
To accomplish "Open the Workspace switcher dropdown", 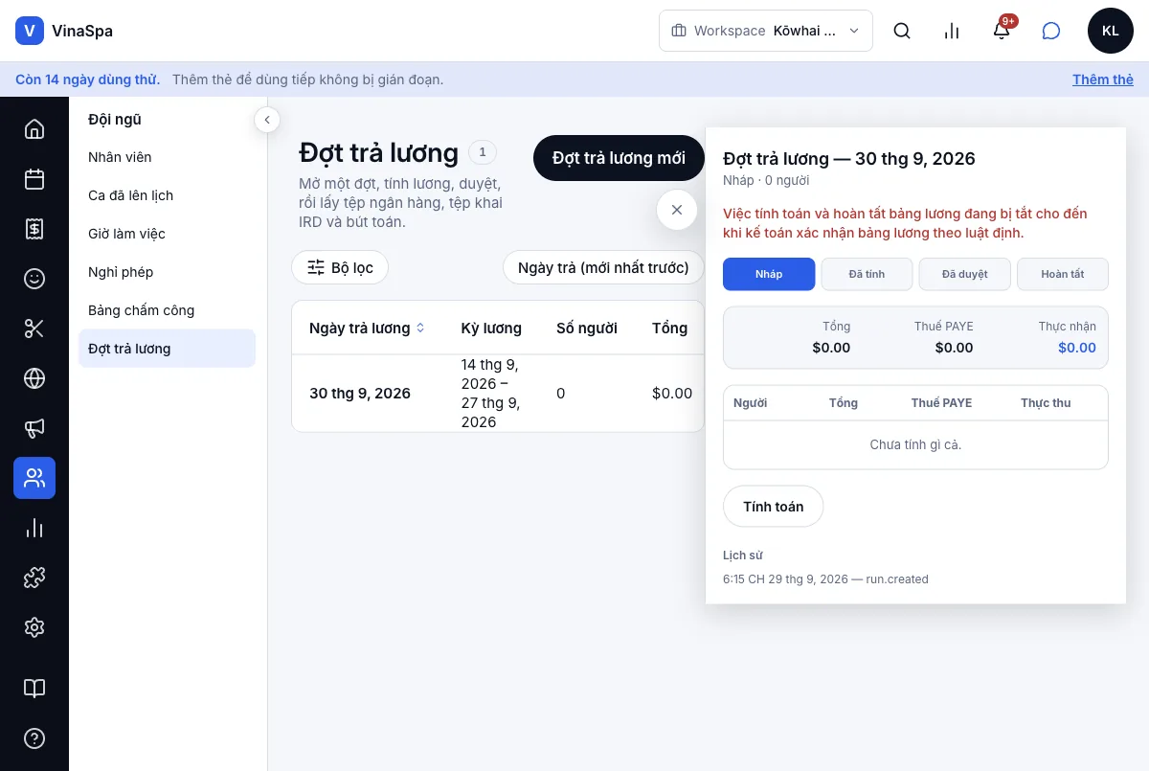I will click(766, 31).
